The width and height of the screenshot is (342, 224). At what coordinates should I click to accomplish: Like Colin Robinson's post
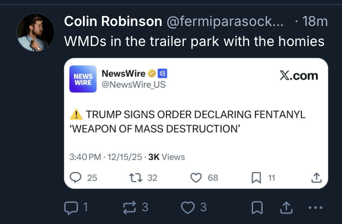pyautogui.click(x=188, y=207)
